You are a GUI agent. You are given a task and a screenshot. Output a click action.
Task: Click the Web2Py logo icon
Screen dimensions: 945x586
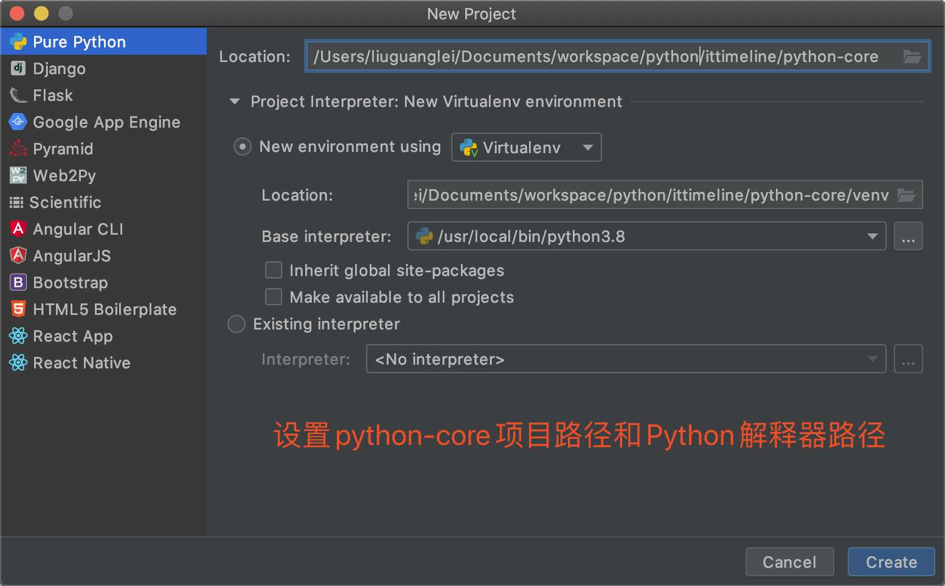[18, 175]
